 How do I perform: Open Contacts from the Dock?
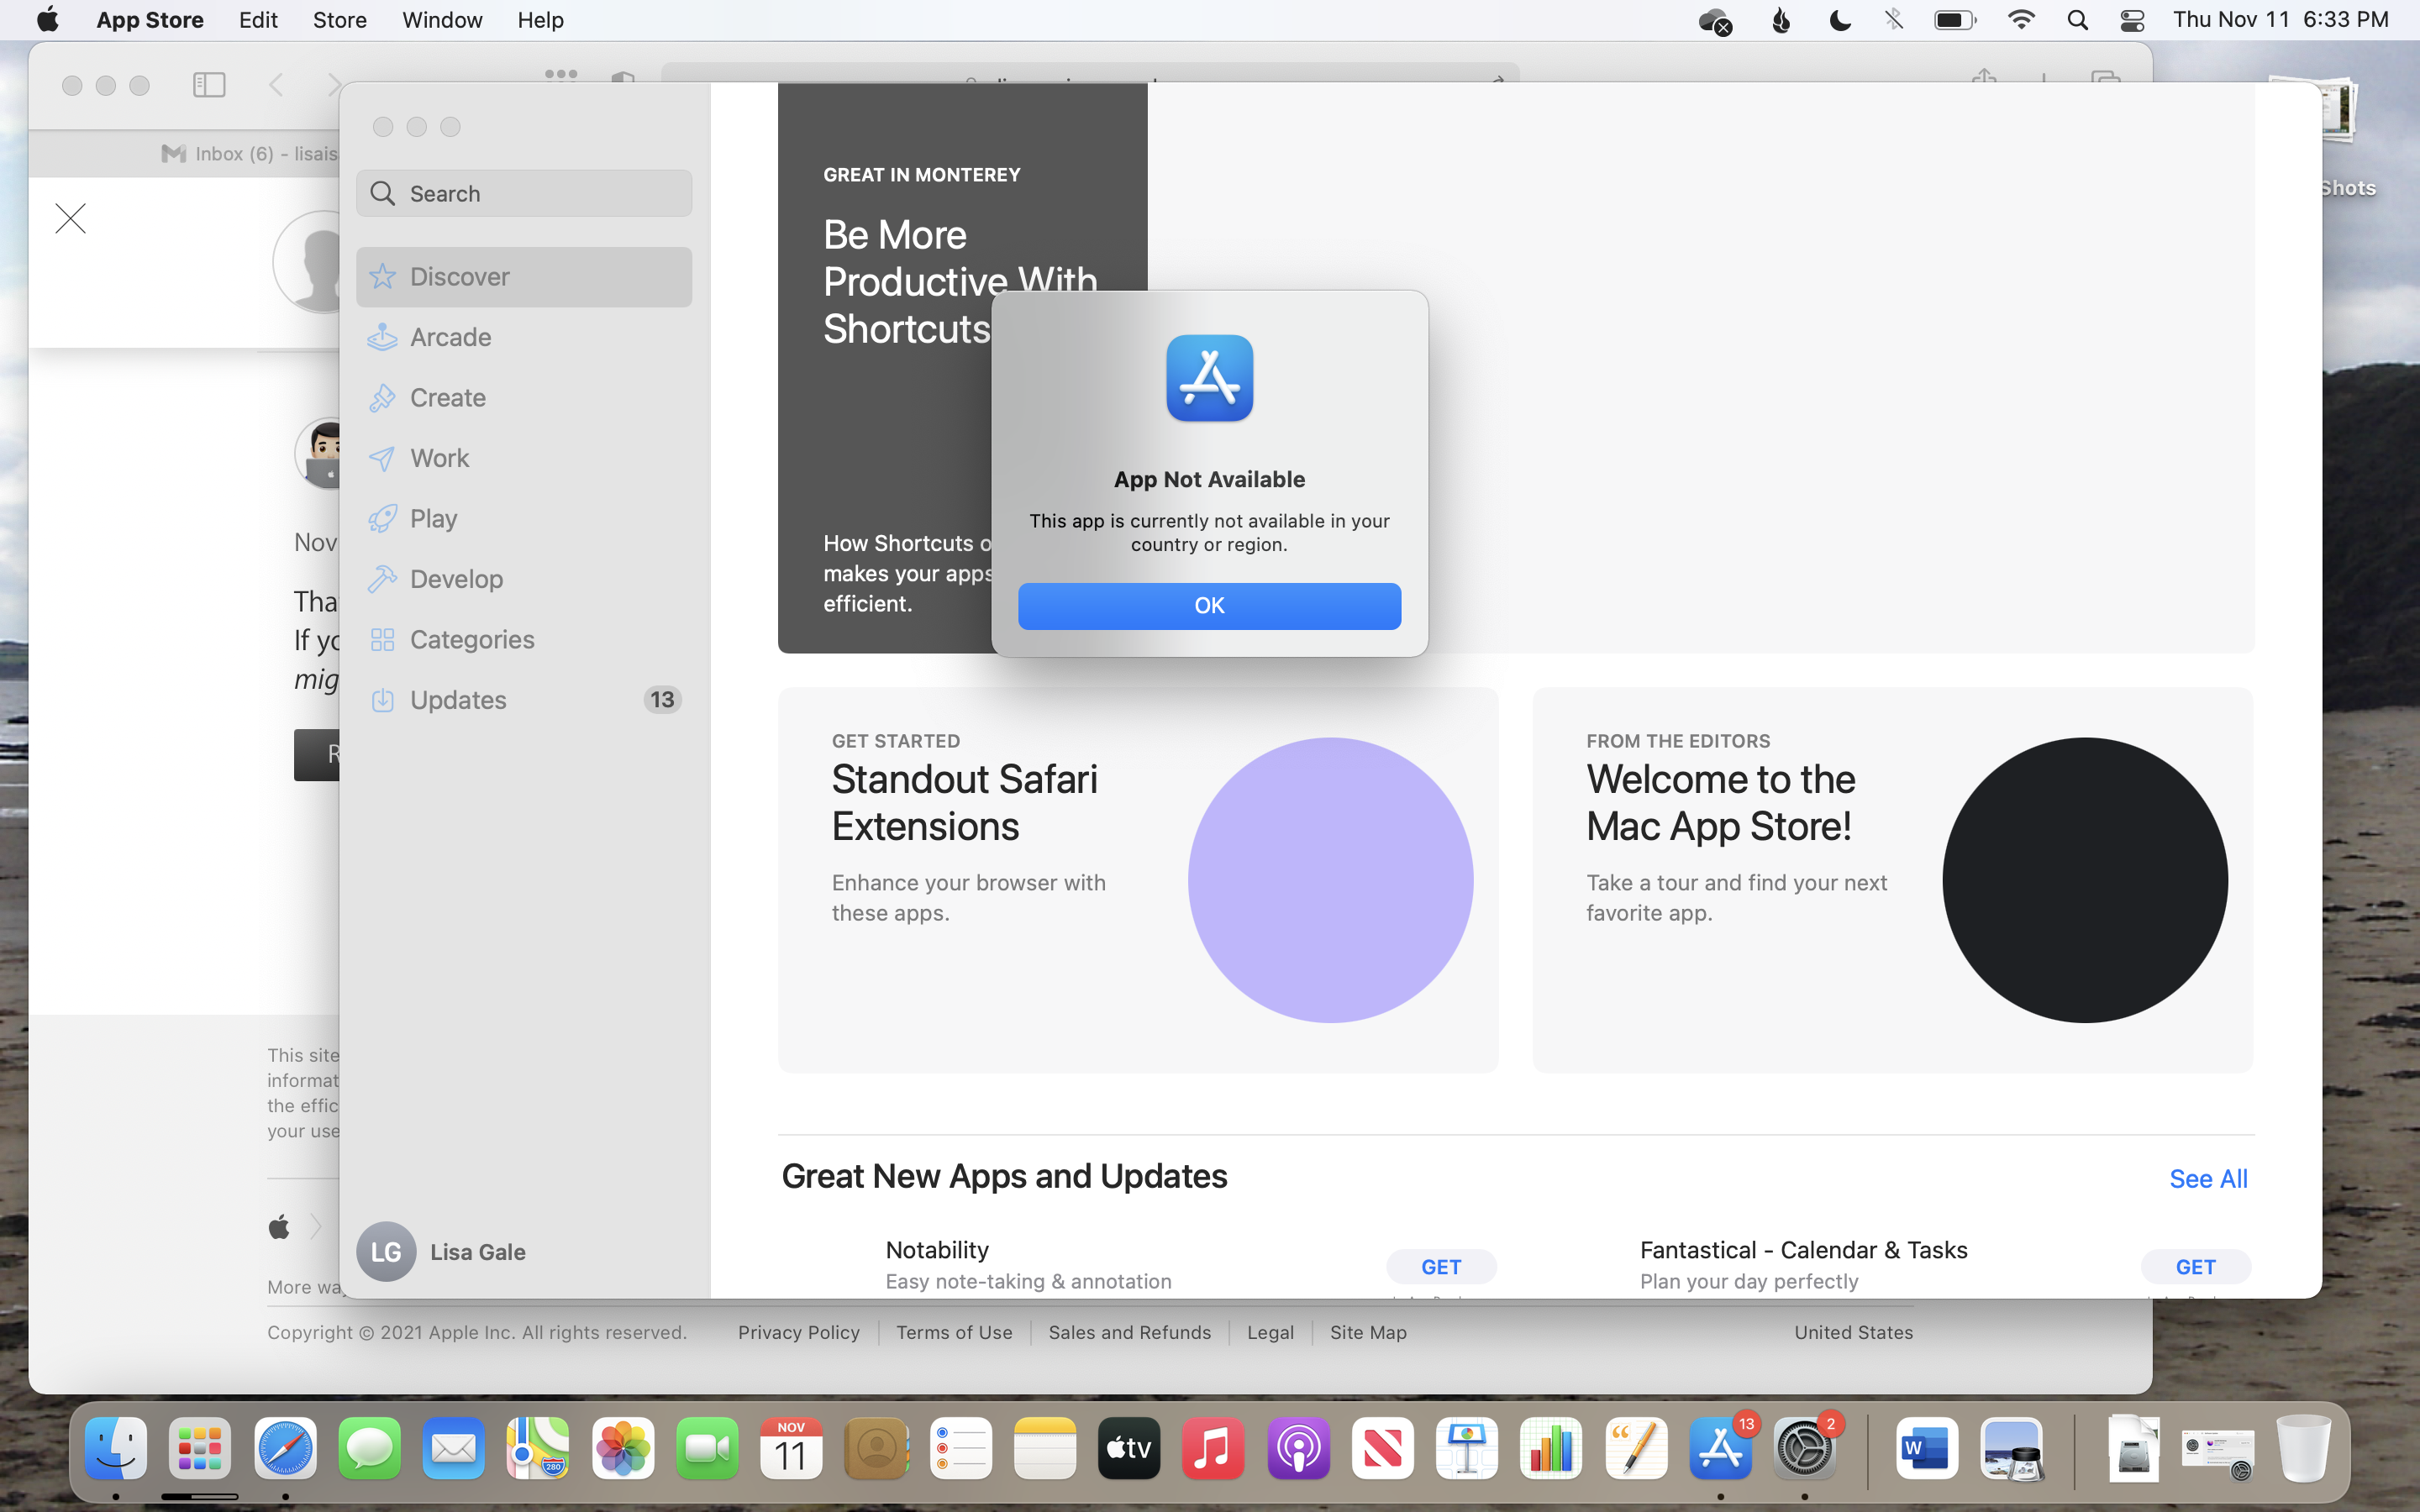pyautogui.click(x=876, y=1448)
